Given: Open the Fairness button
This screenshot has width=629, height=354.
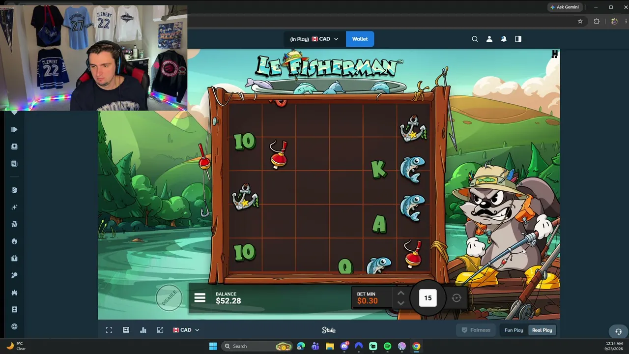Looking at the screenshot, I should point(476,330).
